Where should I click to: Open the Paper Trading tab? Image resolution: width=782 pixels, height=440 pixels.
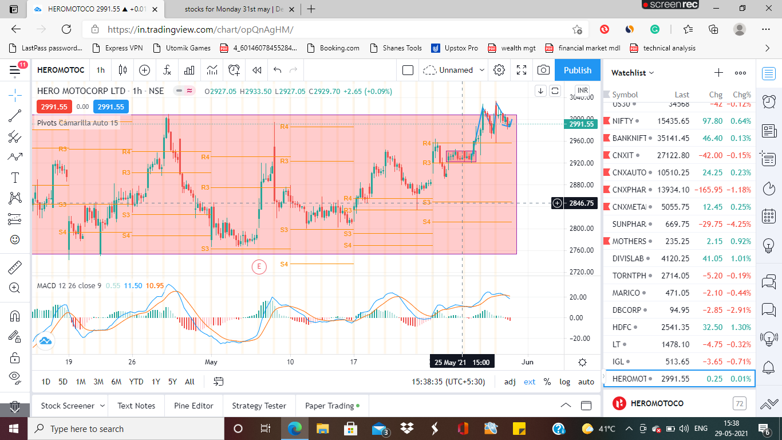(x=332, y=406)
